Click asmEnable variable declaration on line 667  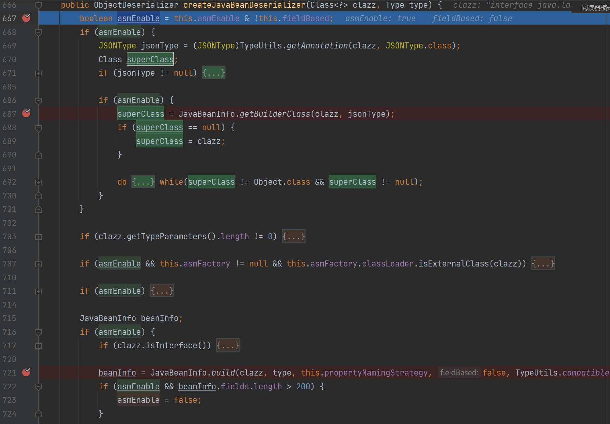click(x=138, y=18)
